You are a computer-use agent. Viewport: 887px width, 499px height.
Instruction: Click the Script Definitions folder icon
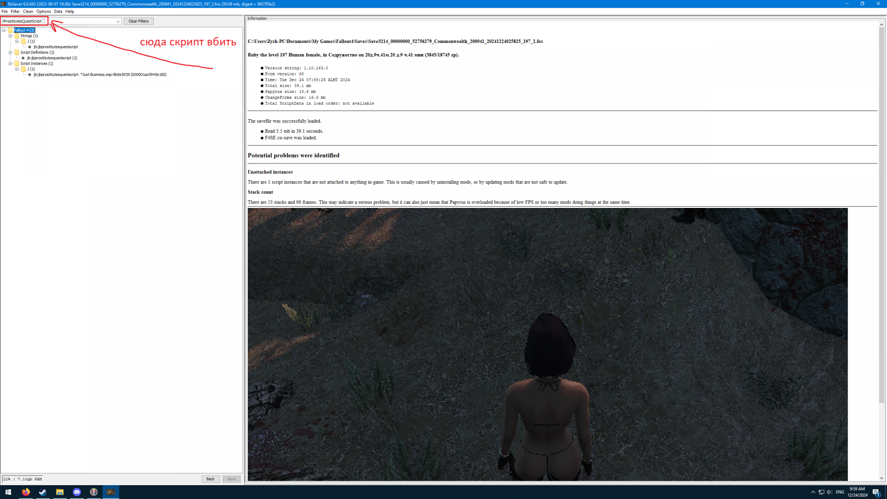pos(17,52)
